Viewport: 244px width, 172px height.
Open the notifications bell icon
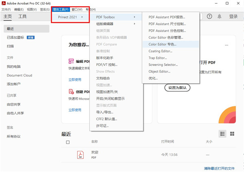point(219,16)
